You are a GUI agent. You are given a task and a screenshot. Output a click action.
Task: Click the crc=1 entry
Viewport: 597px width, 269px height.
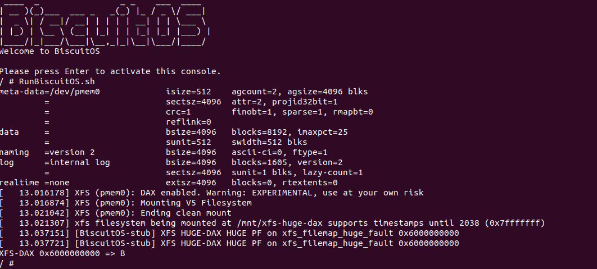[x=179, y=112]
